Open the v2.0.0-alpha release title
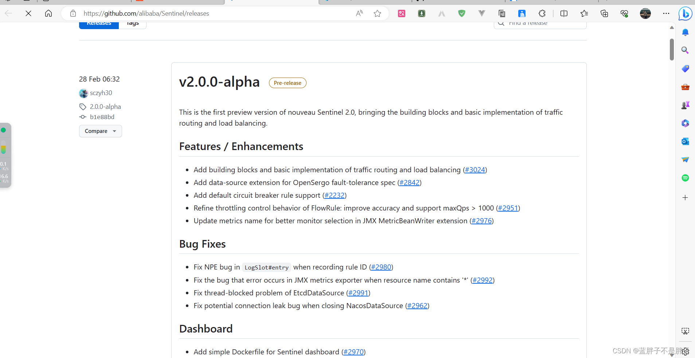Image resolution: width=695 pixels, height=358 pixels. click(219, 82)
